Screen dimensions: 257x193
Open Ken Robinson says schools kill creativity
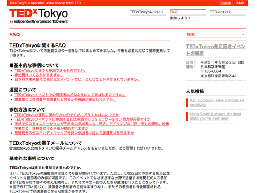point(217,102)
